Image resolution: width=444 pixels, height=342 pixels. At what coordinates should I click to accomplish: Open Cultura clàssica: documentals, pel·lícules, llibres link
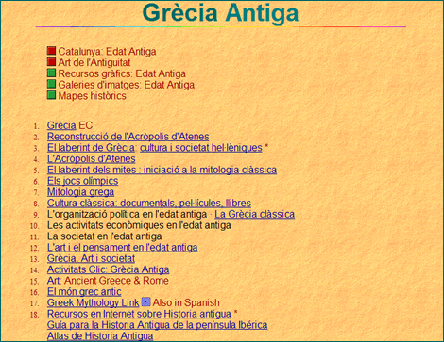coord(149,204)
